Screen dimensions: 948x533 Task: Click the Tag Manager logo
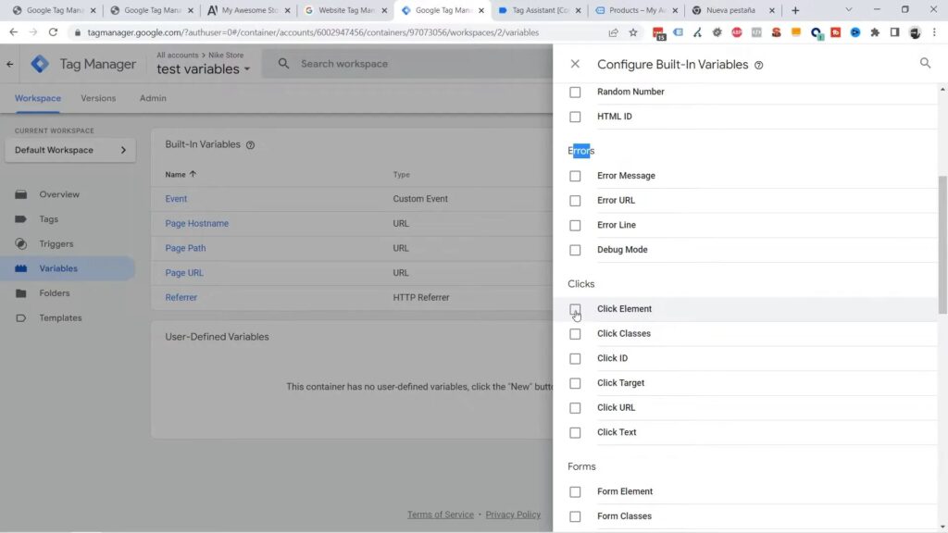[40, 64]
